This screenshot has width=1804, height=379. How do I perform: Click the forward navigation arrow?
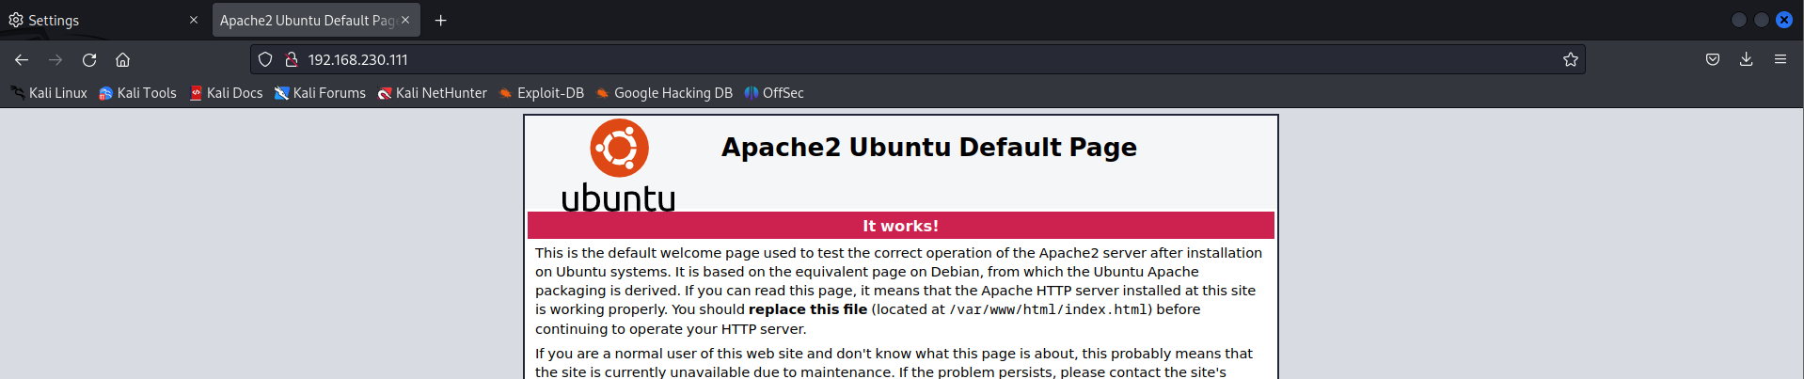click(55, 59)
